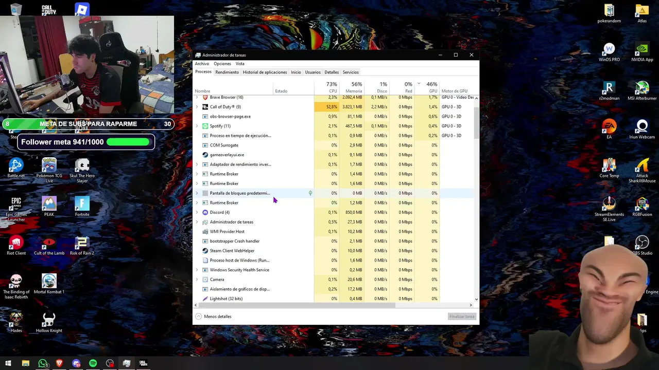Image resolution: width=659 pixels, height=370 pixels.
Task: Open WhatsApp from the taskbar
Action: click(43, 363)
